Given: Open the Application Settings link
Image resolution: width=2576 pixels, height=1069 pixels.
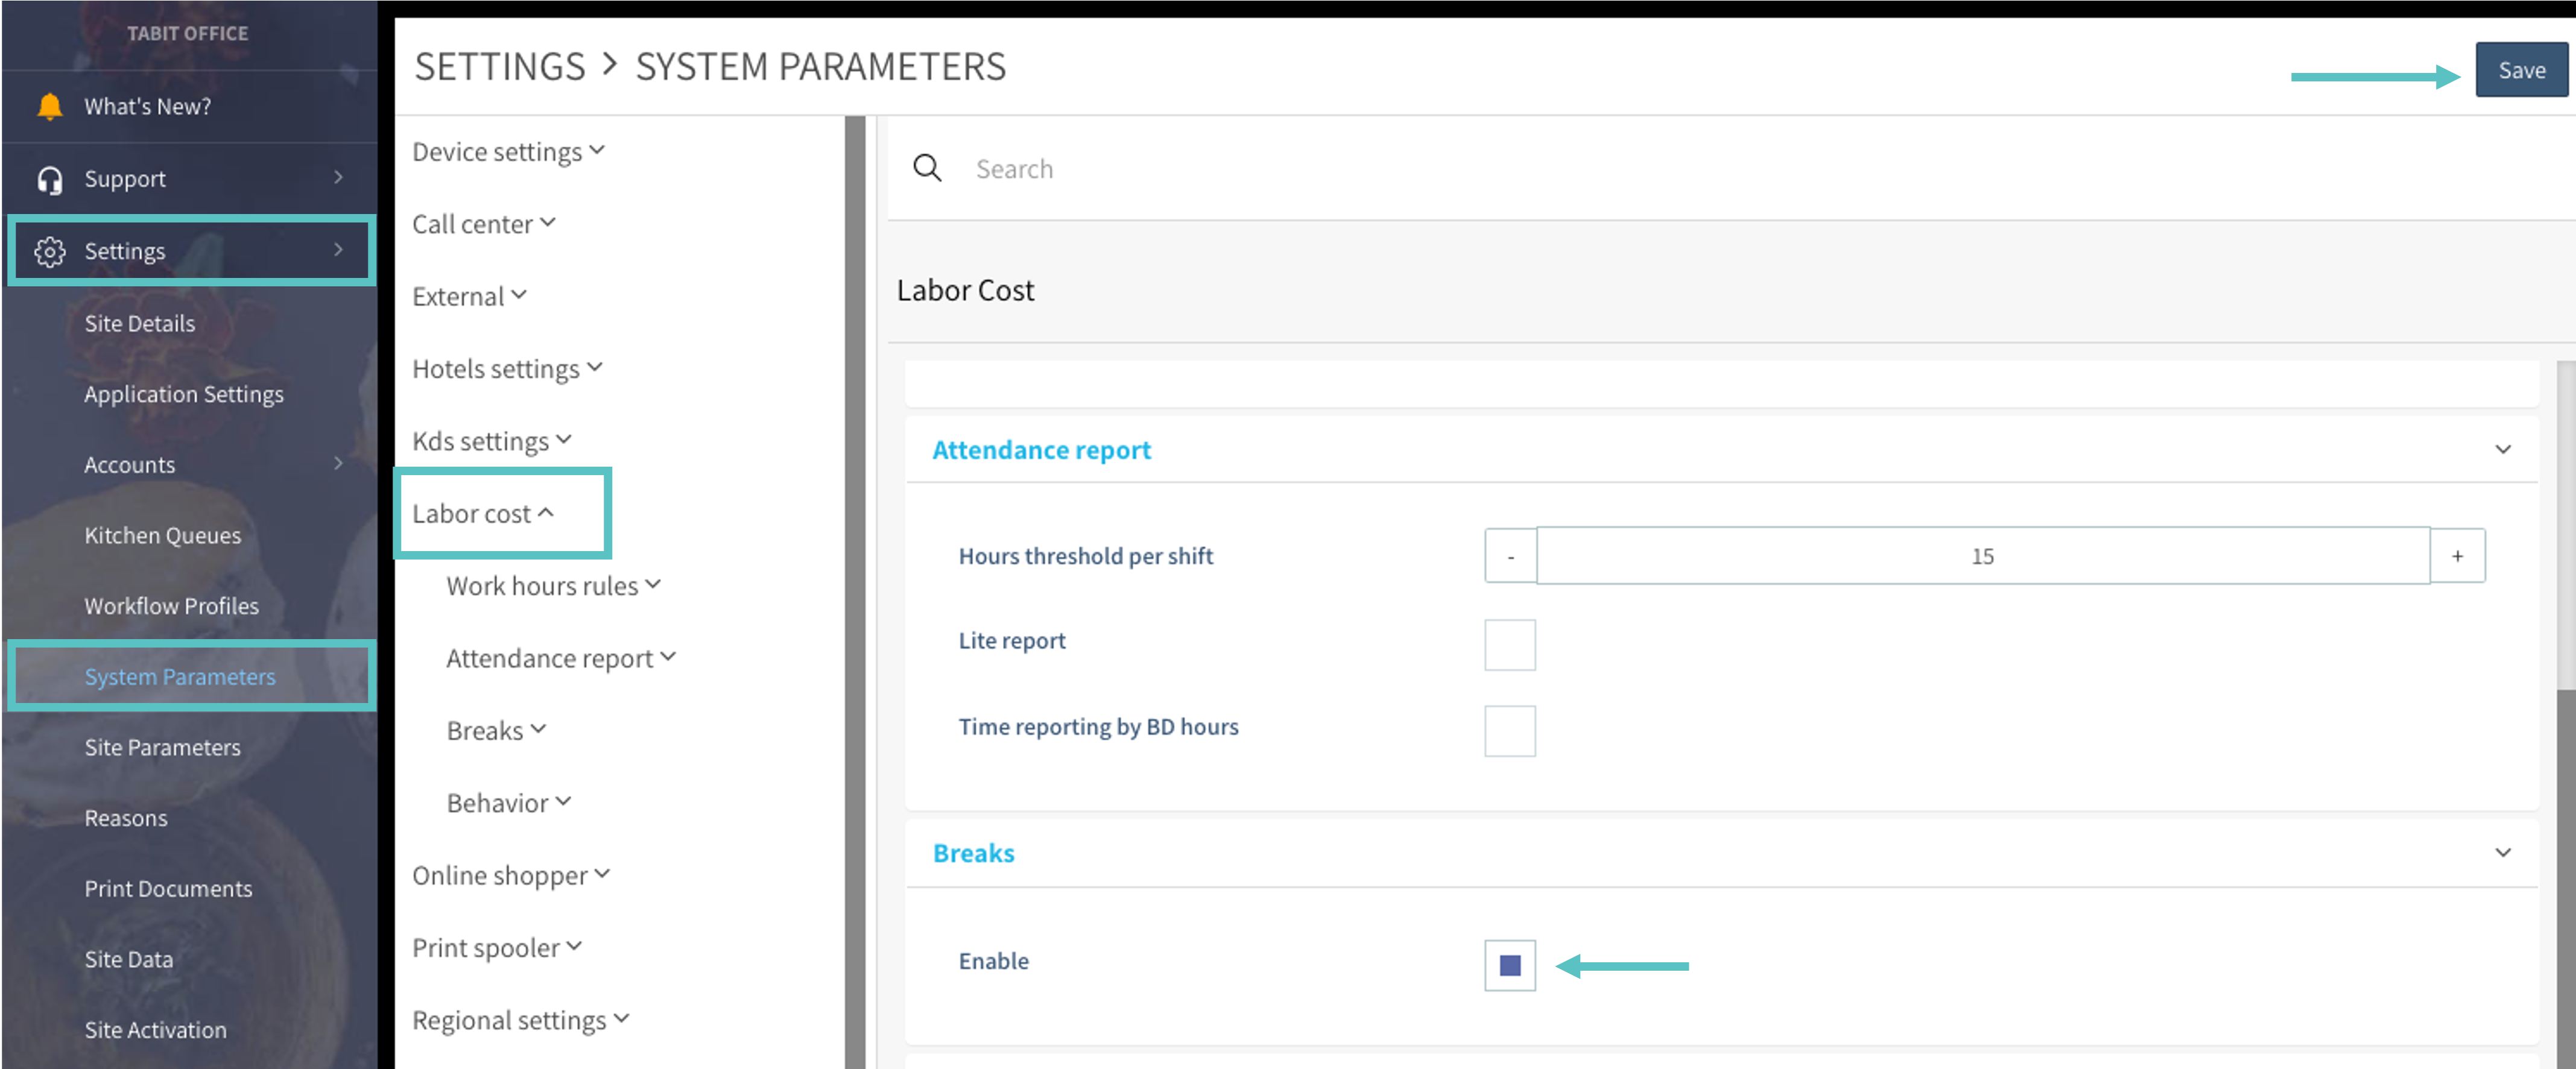Looking at the screenshot, I should tap(184, 394).
